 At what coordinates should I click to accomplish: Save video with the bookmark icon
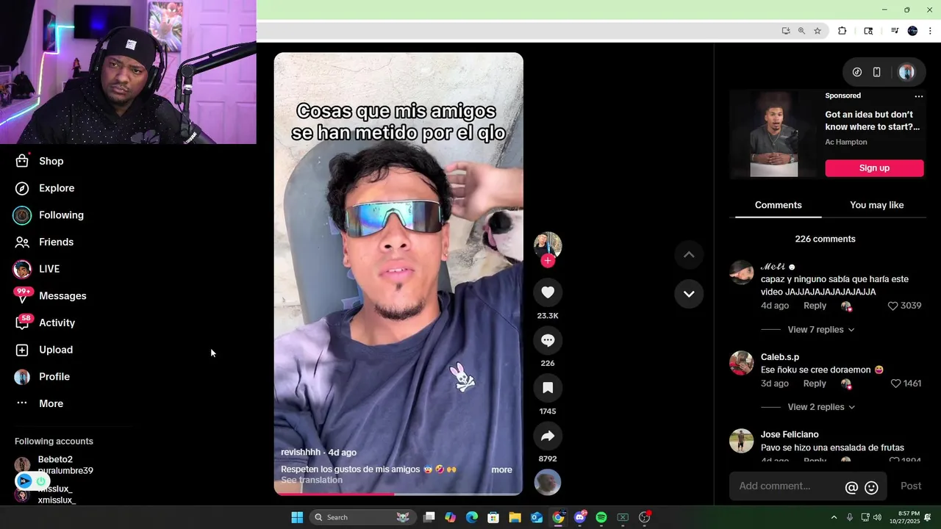[548, 388]
